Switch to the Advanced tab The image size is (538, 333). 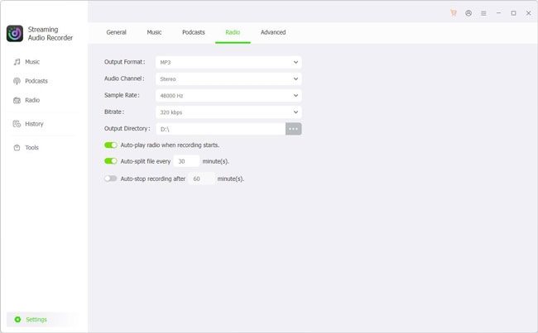(273, 32)
